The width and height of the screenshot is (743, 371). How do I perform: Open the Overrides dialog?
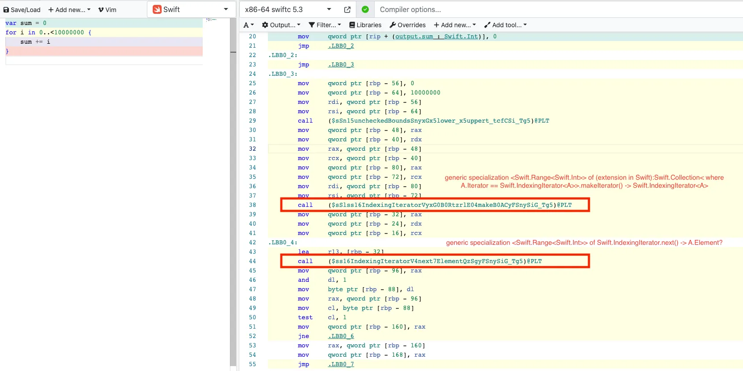pyautogui.click(x=408, y=25)
